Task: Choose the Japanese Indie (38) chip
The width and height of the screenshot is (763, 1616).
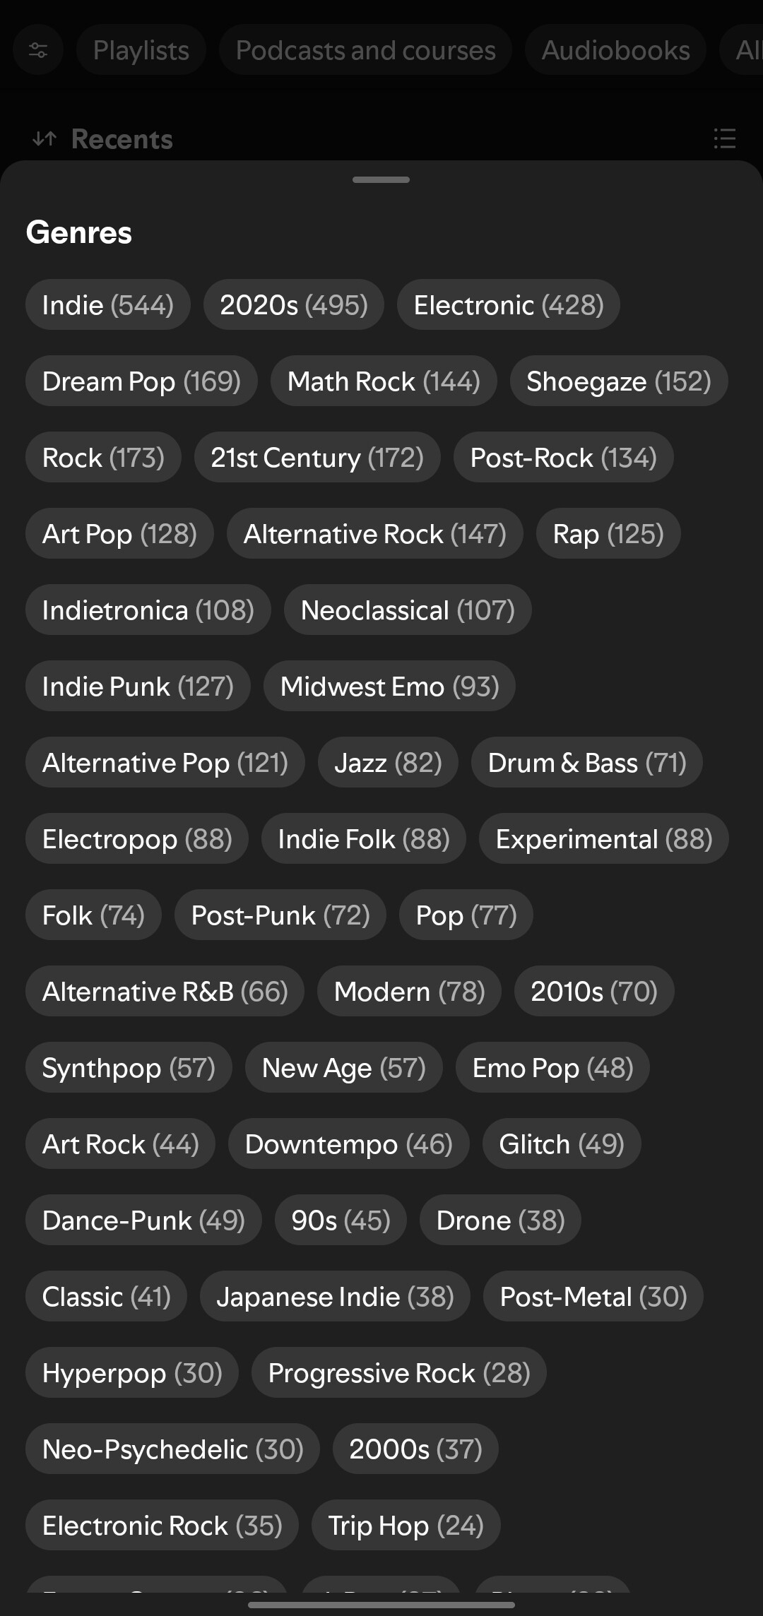Action: coord(335,1297)
